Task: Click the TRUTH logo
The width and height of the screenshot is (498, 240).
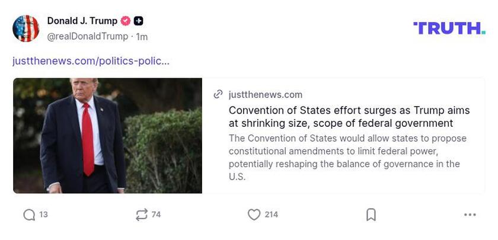Action: tap(449, 28)
